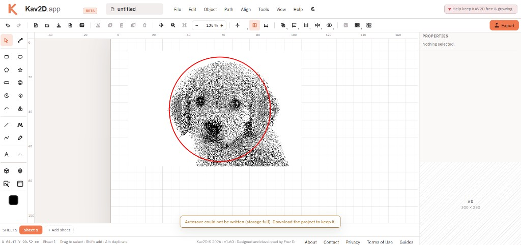Toggle the outline eye view
Viewport: 521px width, 245px height.
(x=329, y=25)
